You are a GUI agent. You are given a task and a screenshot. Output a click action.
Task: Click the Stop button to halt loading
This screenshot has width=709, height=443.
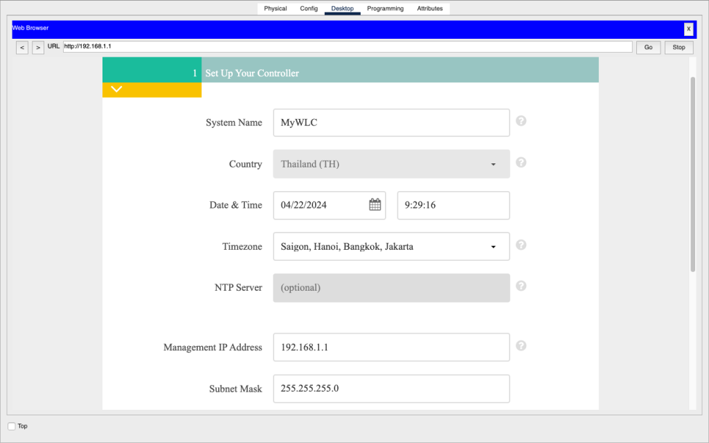[x=679, y=47]
